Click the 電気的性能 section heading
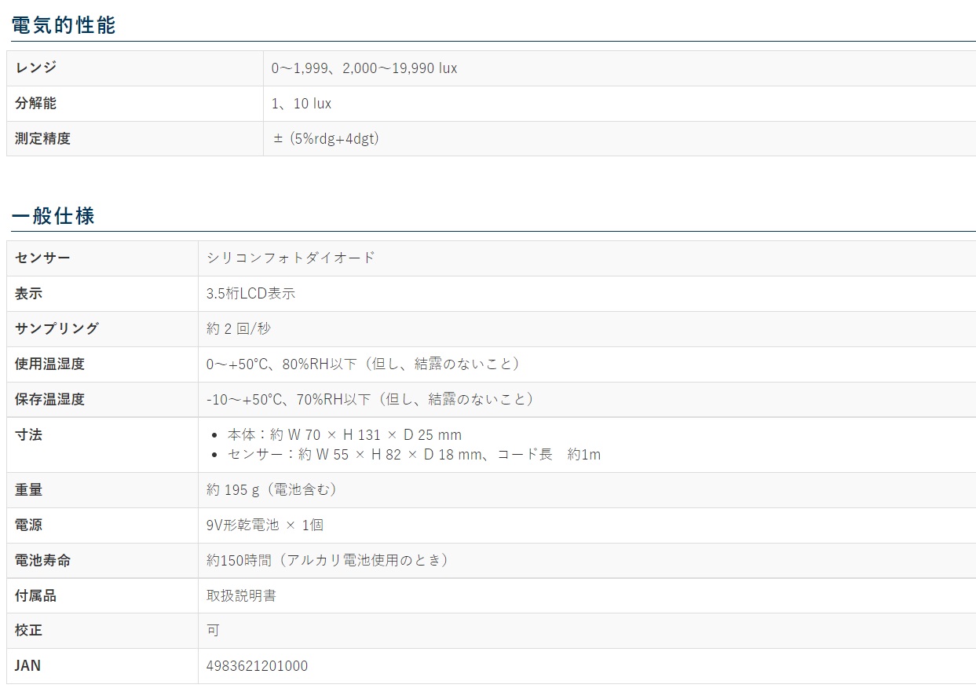This screenshot has height=692, width=976. coord(63,25)
